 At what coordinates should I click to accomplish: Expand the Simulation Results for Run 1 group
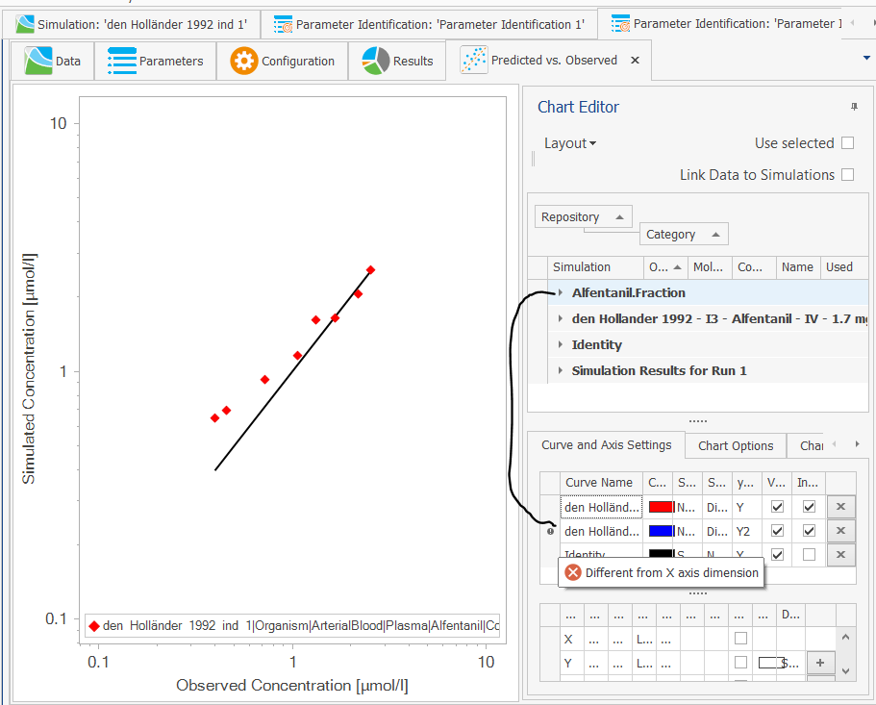click(x=561, y=370)
